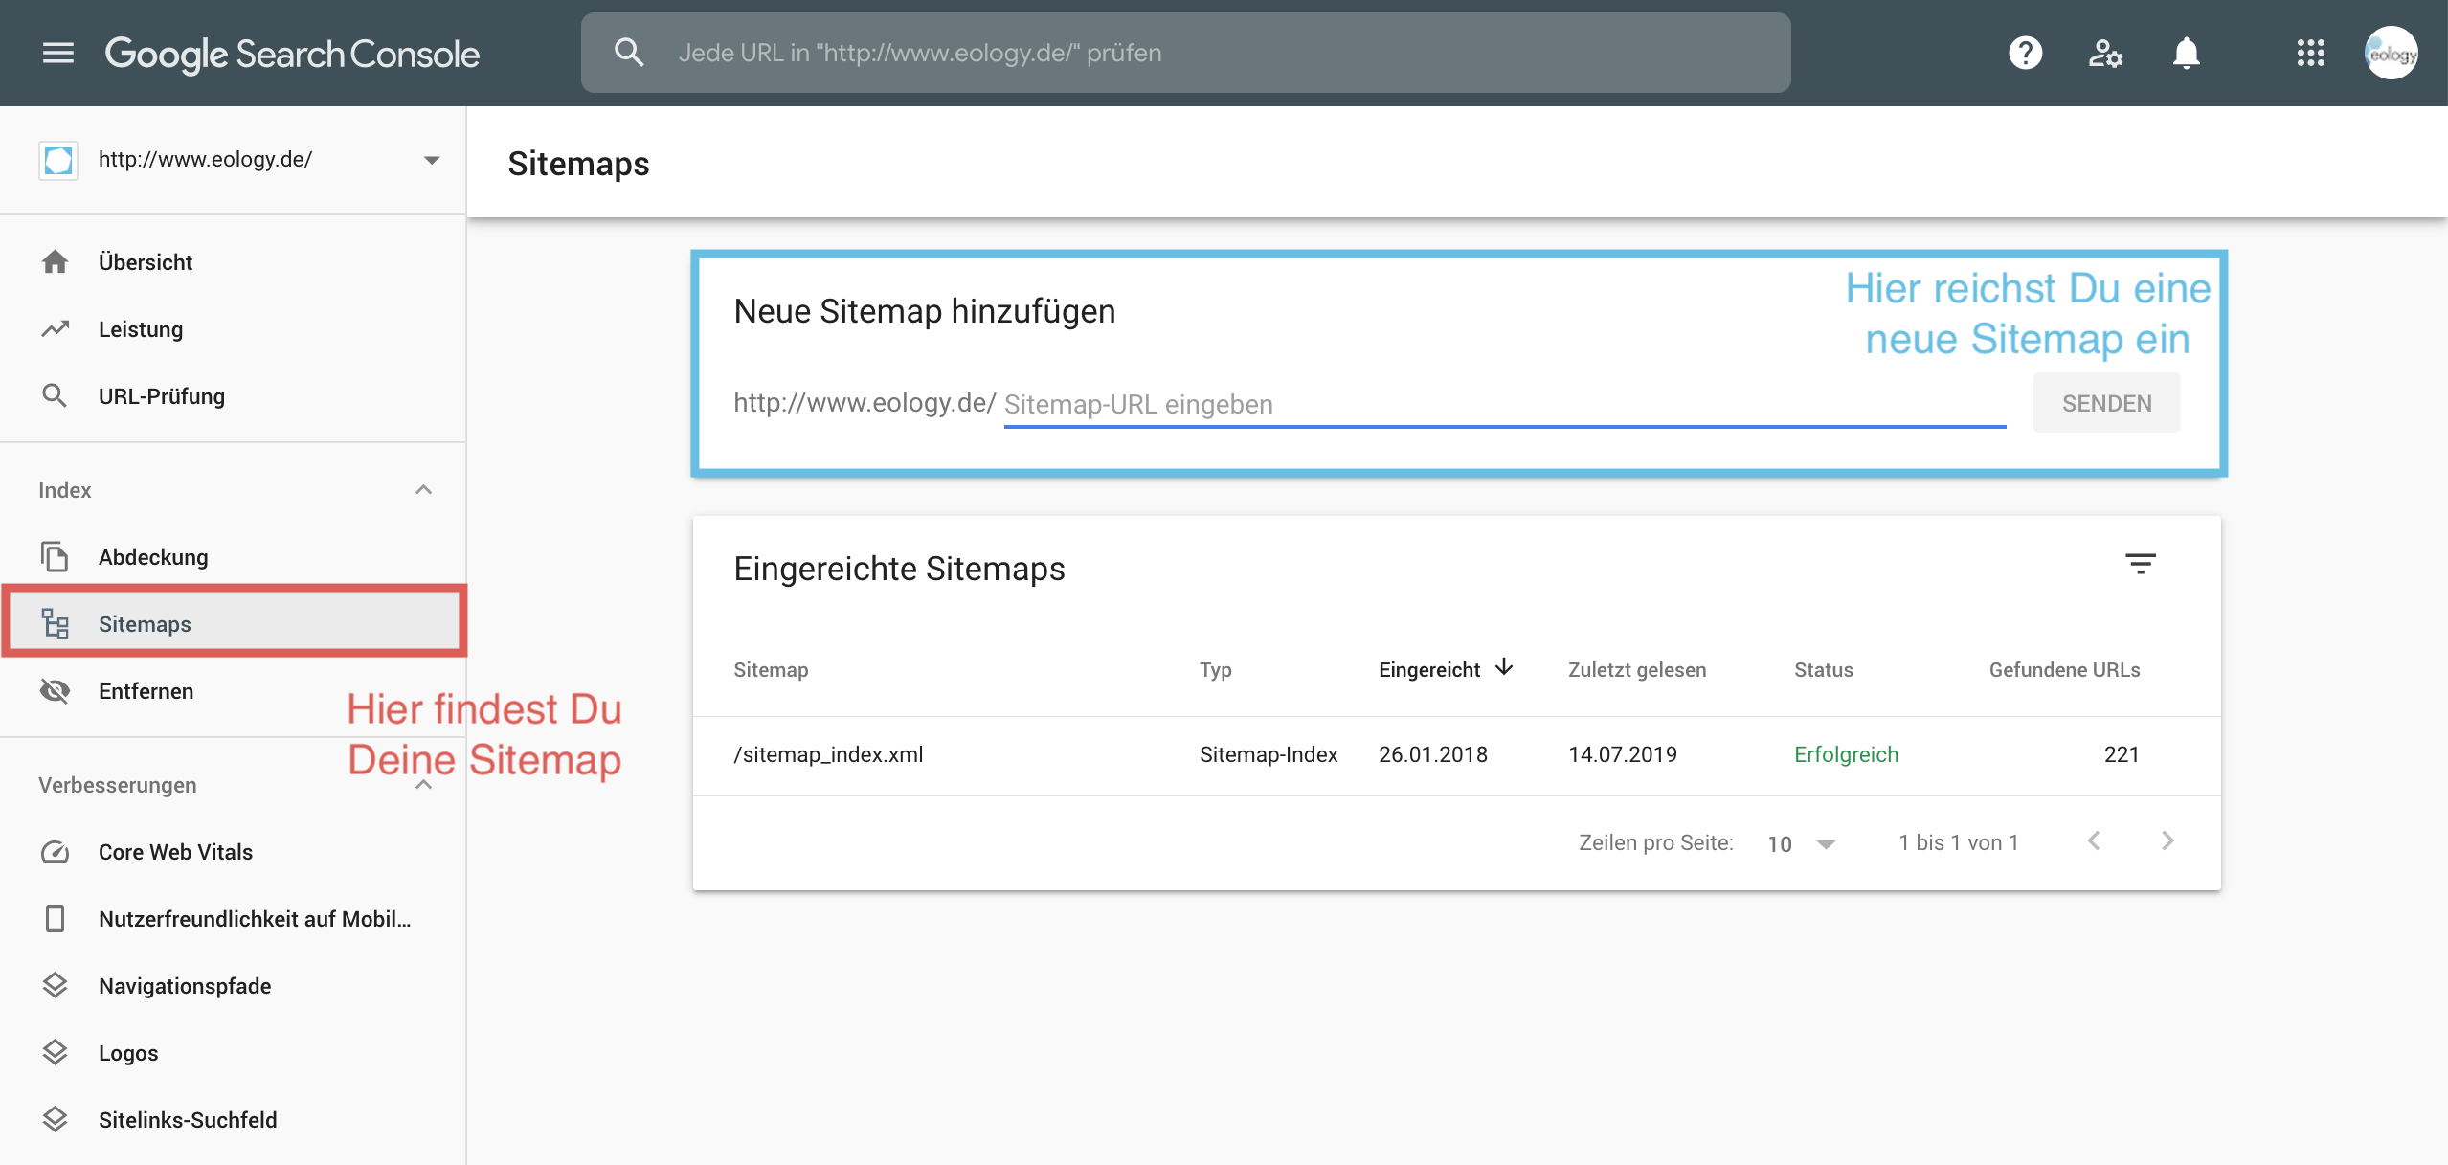Open the Google apps grid

2310,53
